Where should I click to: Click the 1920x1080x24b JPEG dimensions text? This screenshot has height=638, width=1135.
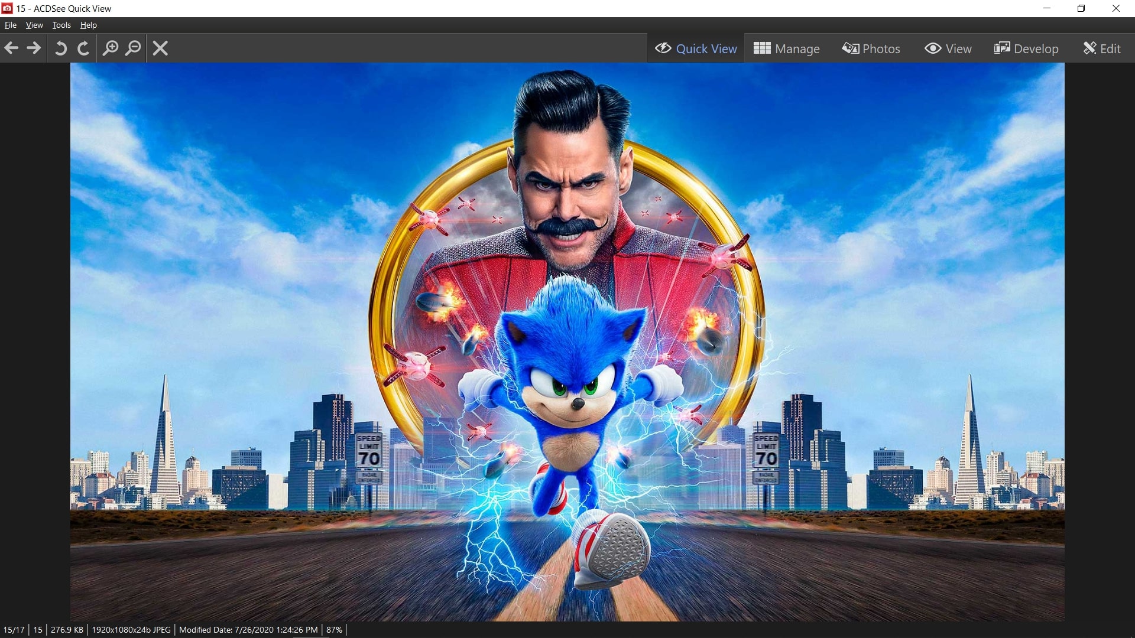131,630
